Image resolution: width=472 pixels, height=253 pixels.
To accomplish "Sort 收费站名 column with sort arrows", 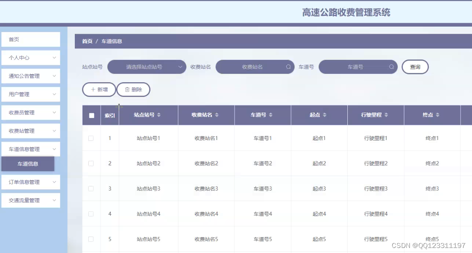I will (217, 115).
